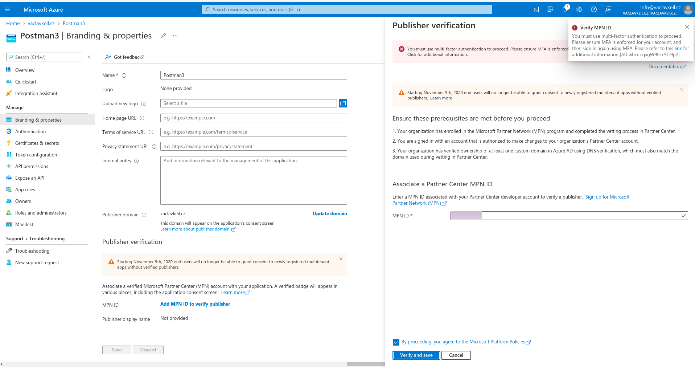Navigate to Home breadcrumb
Image resolution: width=695 pixels, height=367 pixels.
point(13,23)
